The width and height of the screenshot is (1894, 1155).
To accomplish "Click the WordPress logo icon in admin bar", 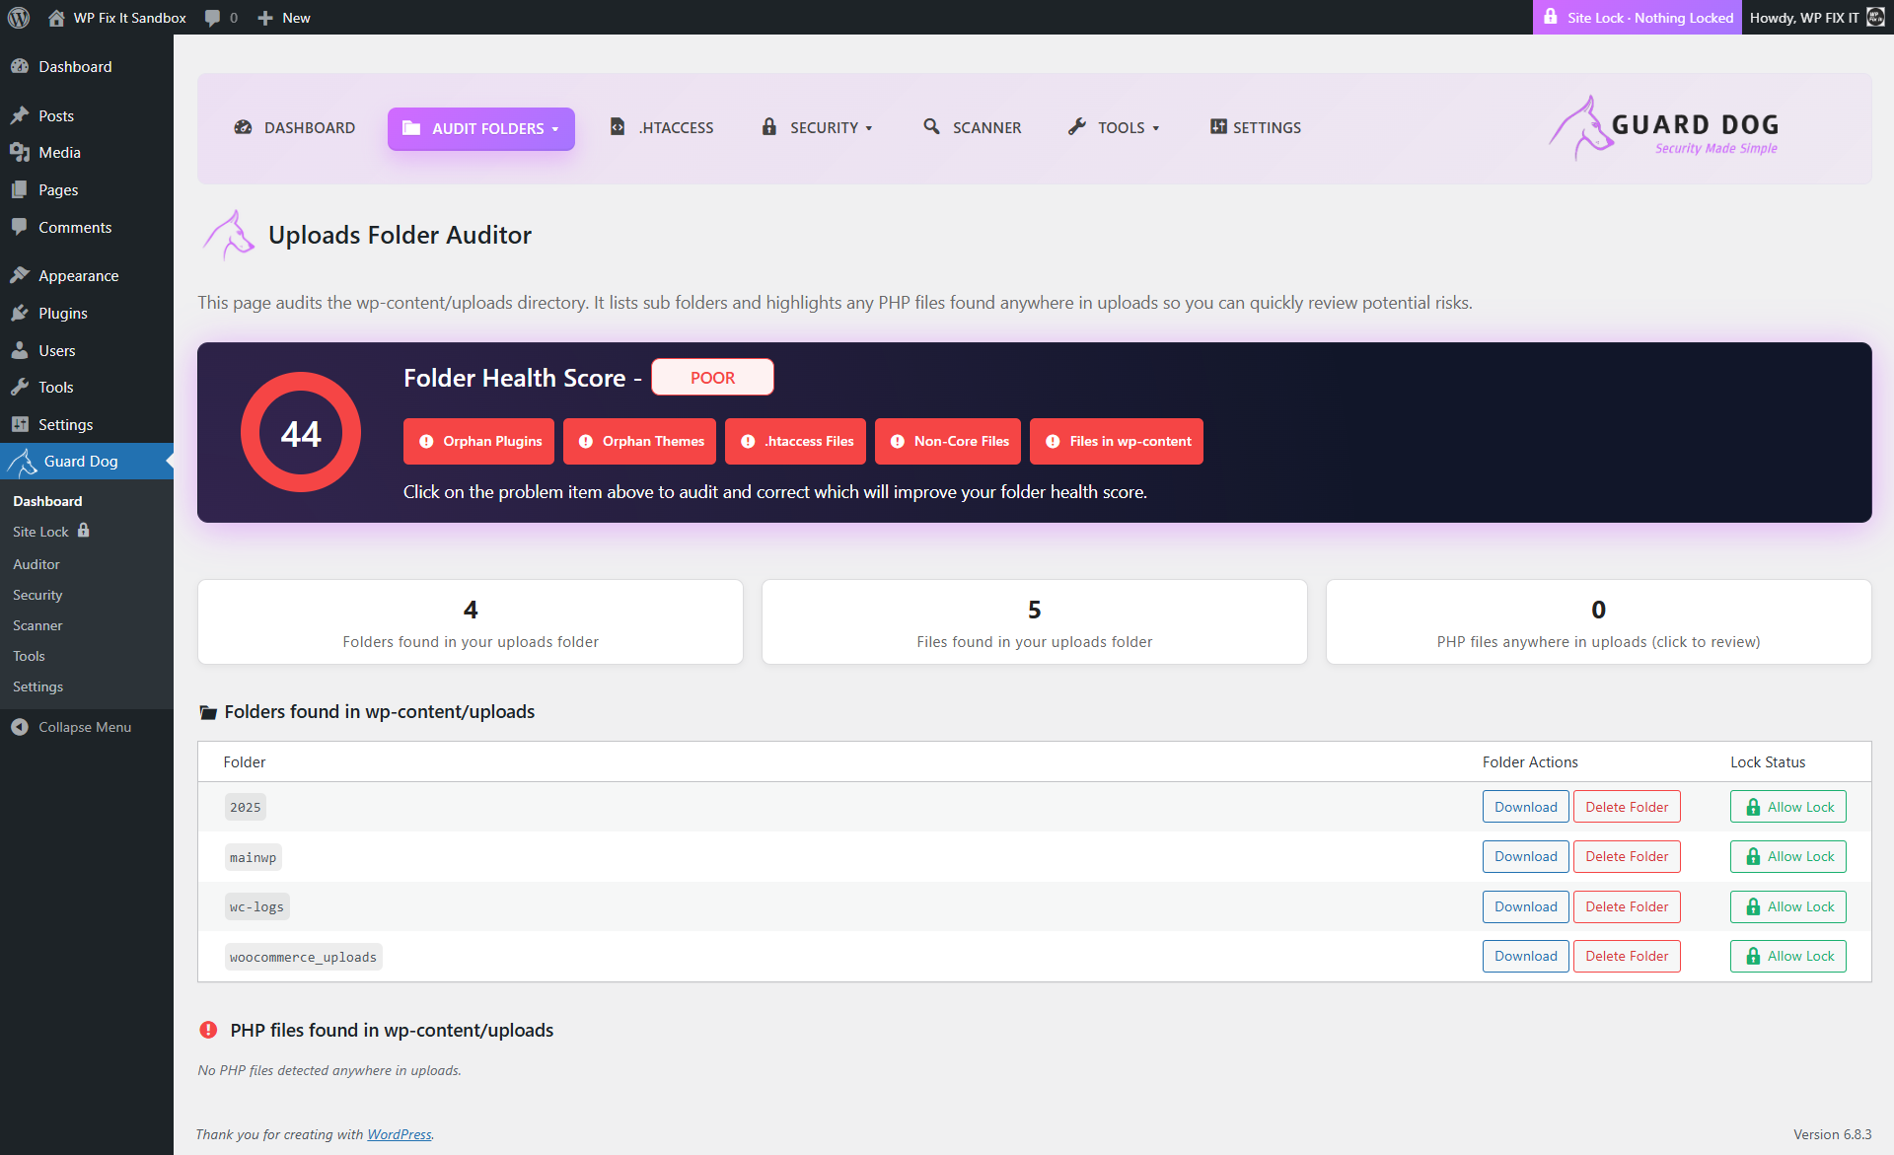I will (x=19, y=18).
